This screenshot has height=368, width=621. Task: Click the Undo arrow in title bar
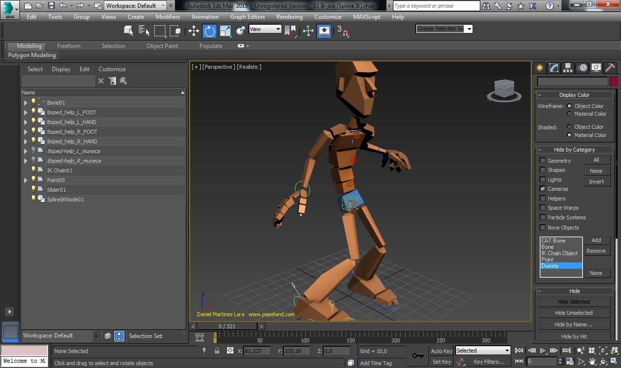click(x=63, y=6)
